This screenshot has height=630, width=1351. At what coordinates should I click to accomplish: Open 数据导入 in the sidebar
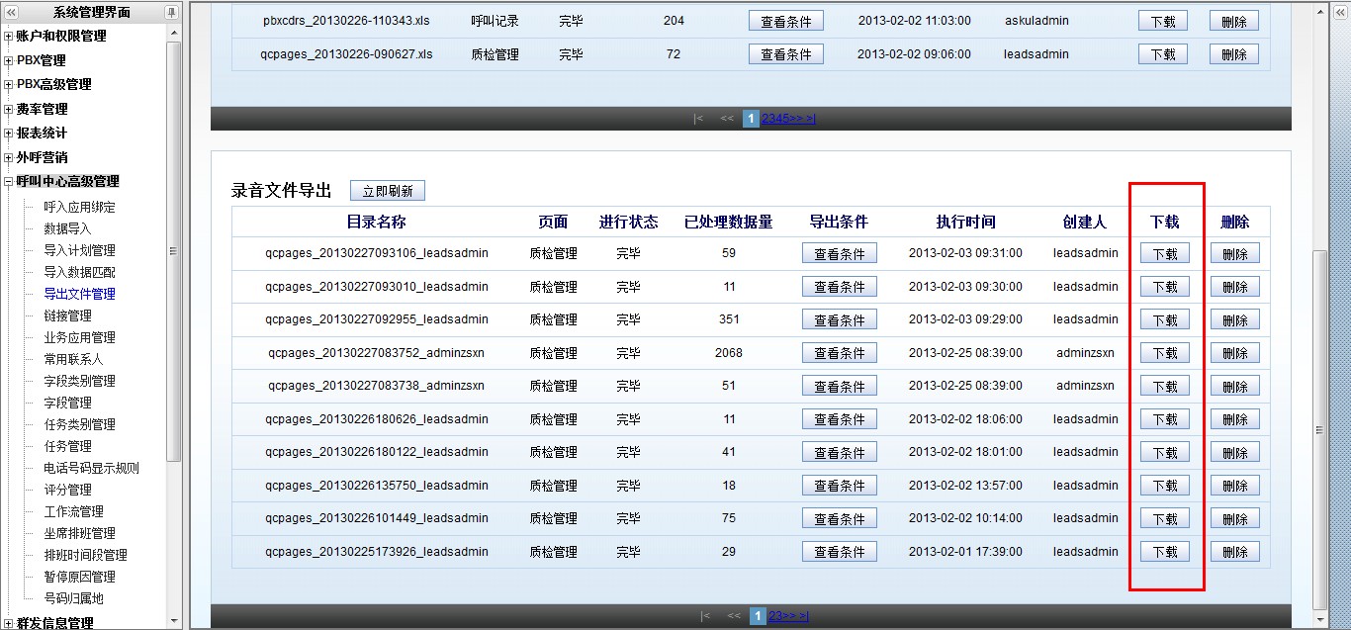pyautogui.click(x=66, y=228)
